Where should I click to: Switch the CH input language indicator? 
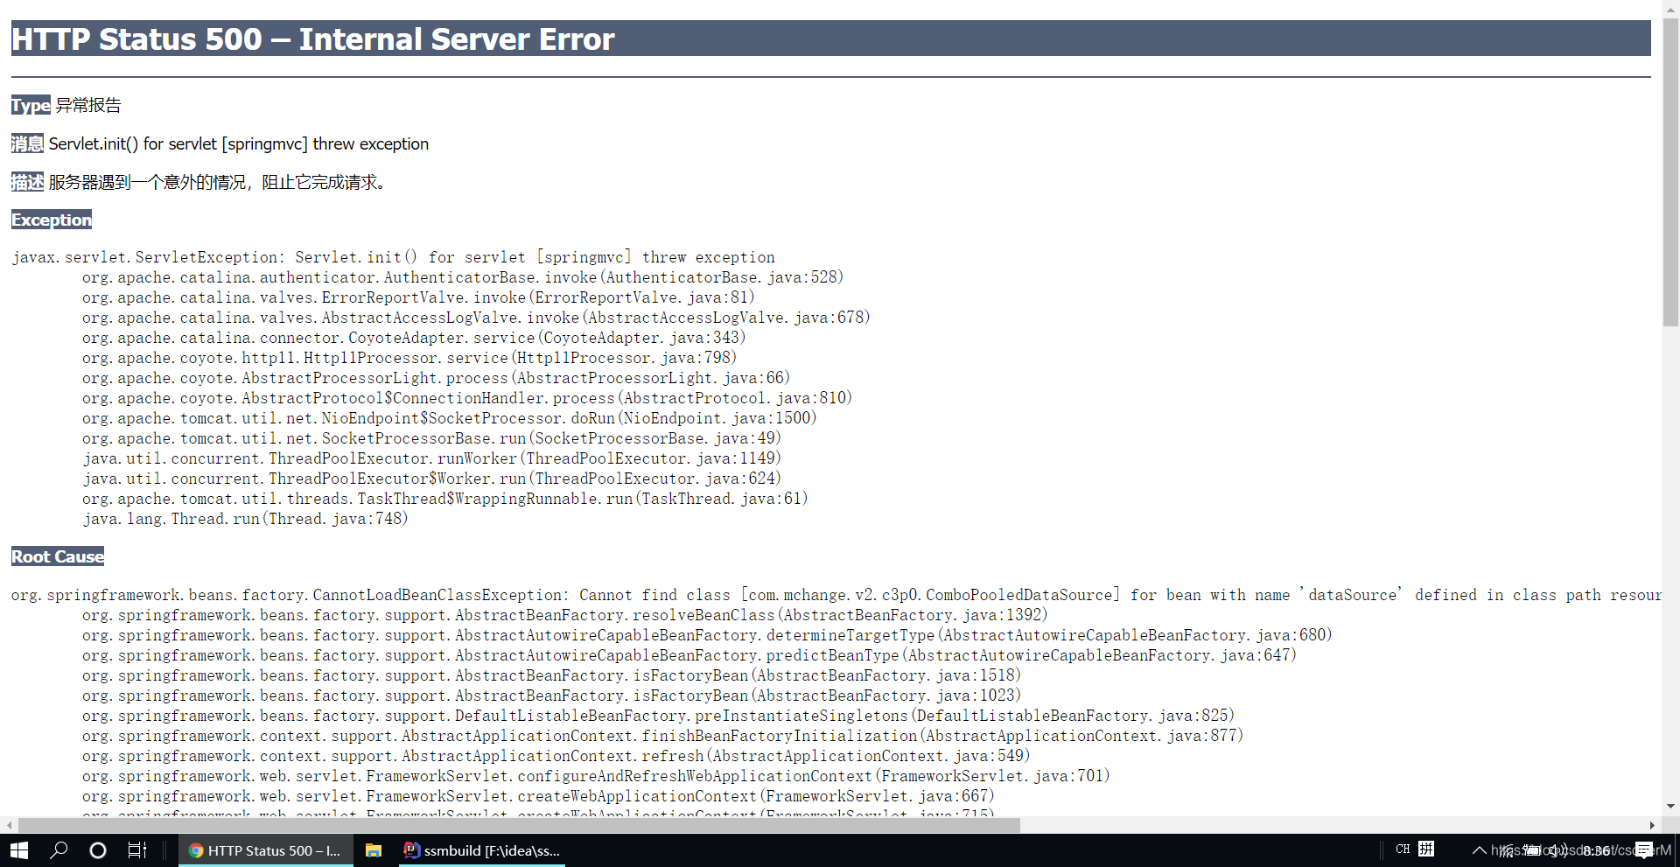click(1403, 849)
